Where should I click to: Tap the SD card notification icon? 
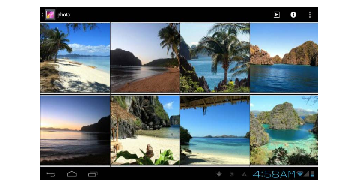tap(232, 174)
